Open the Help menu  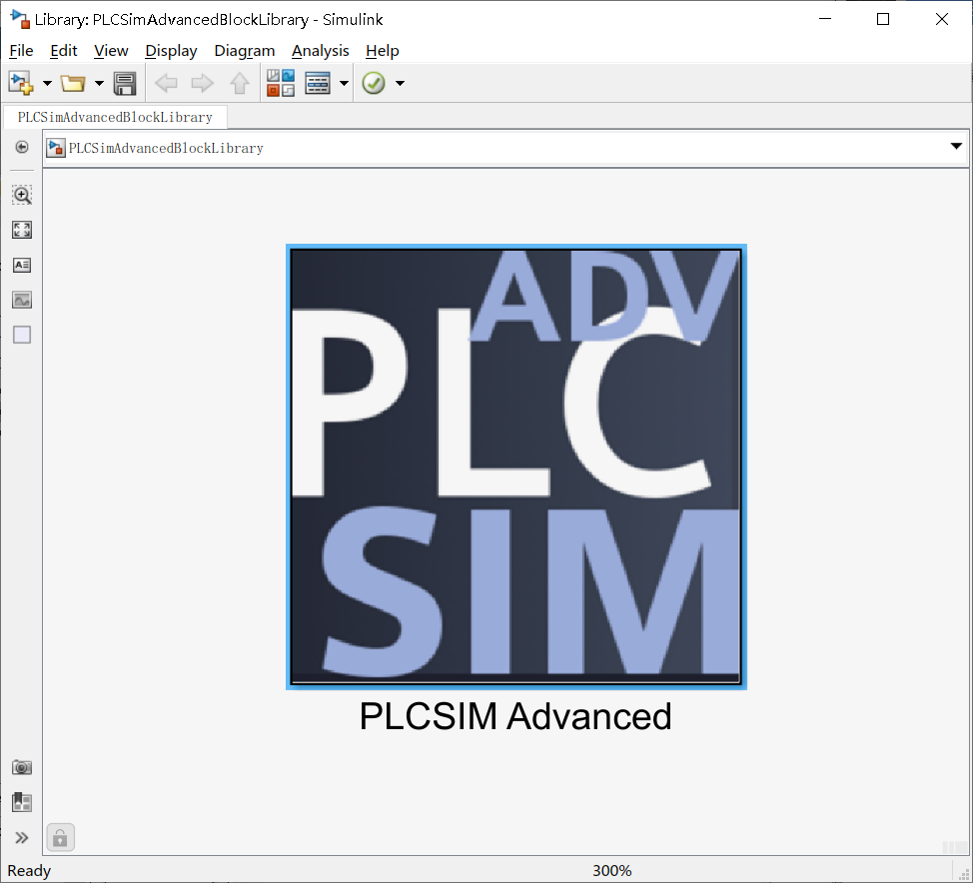tap(383, 51)
